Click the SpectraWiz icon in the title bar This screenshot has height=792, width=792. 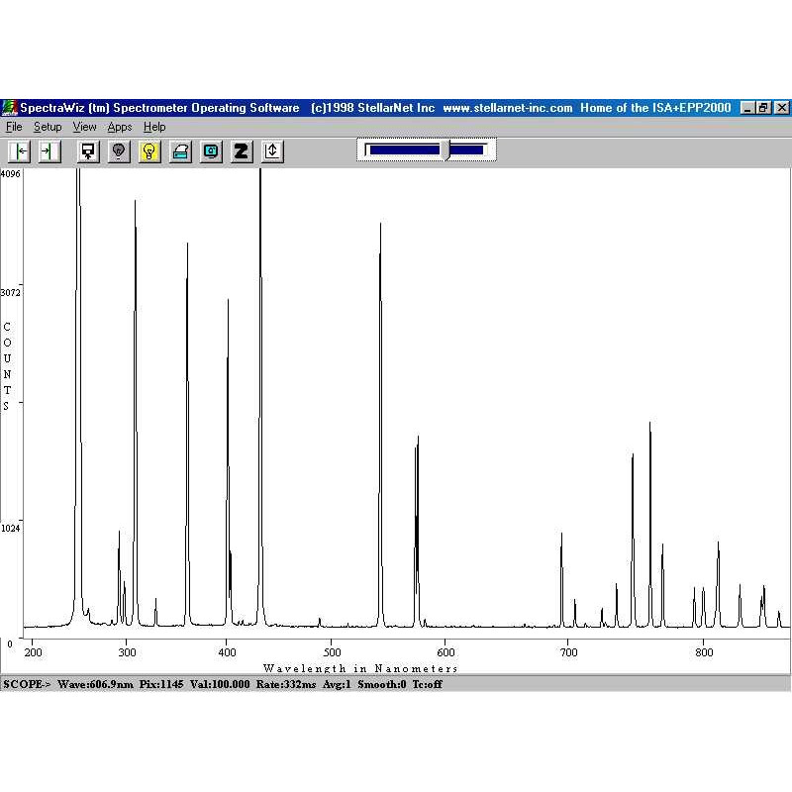9,108
